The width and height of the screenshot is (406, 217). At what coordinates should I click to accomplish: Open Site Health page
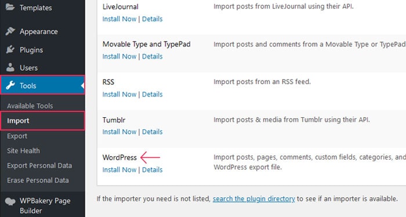coord(24,151)
